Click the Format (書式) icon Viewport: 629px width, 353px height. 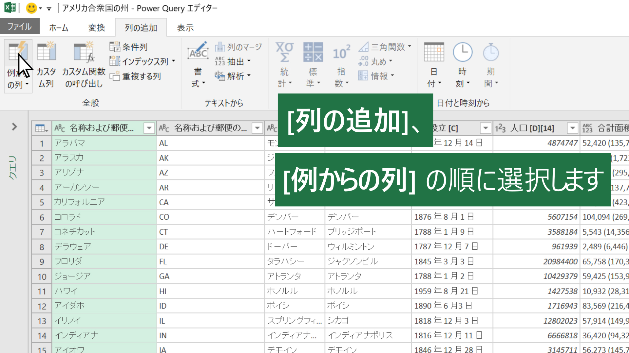[198, 51]
